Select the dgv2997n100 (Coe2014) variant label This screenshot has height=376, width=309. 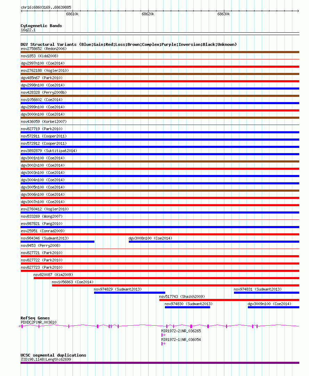[x=43, y=63]
